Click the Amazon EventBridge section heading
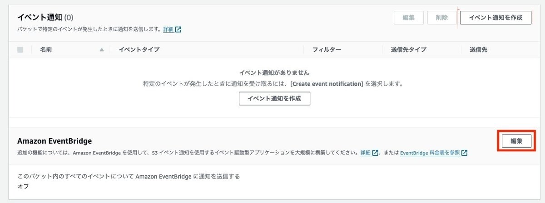This screenshot has width=545, height=203. click(x=54, y=141)
